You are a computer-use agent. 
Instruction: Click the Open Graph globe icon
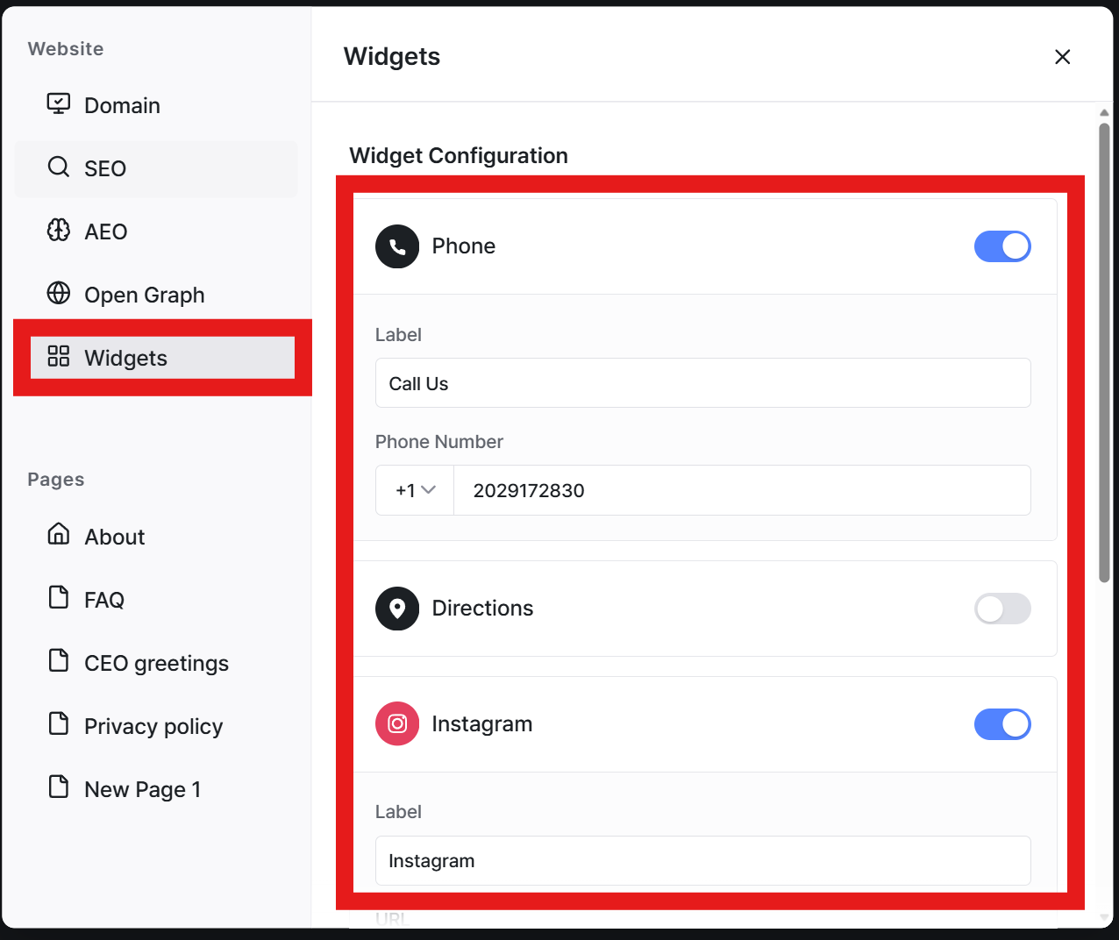coord(59,294)
